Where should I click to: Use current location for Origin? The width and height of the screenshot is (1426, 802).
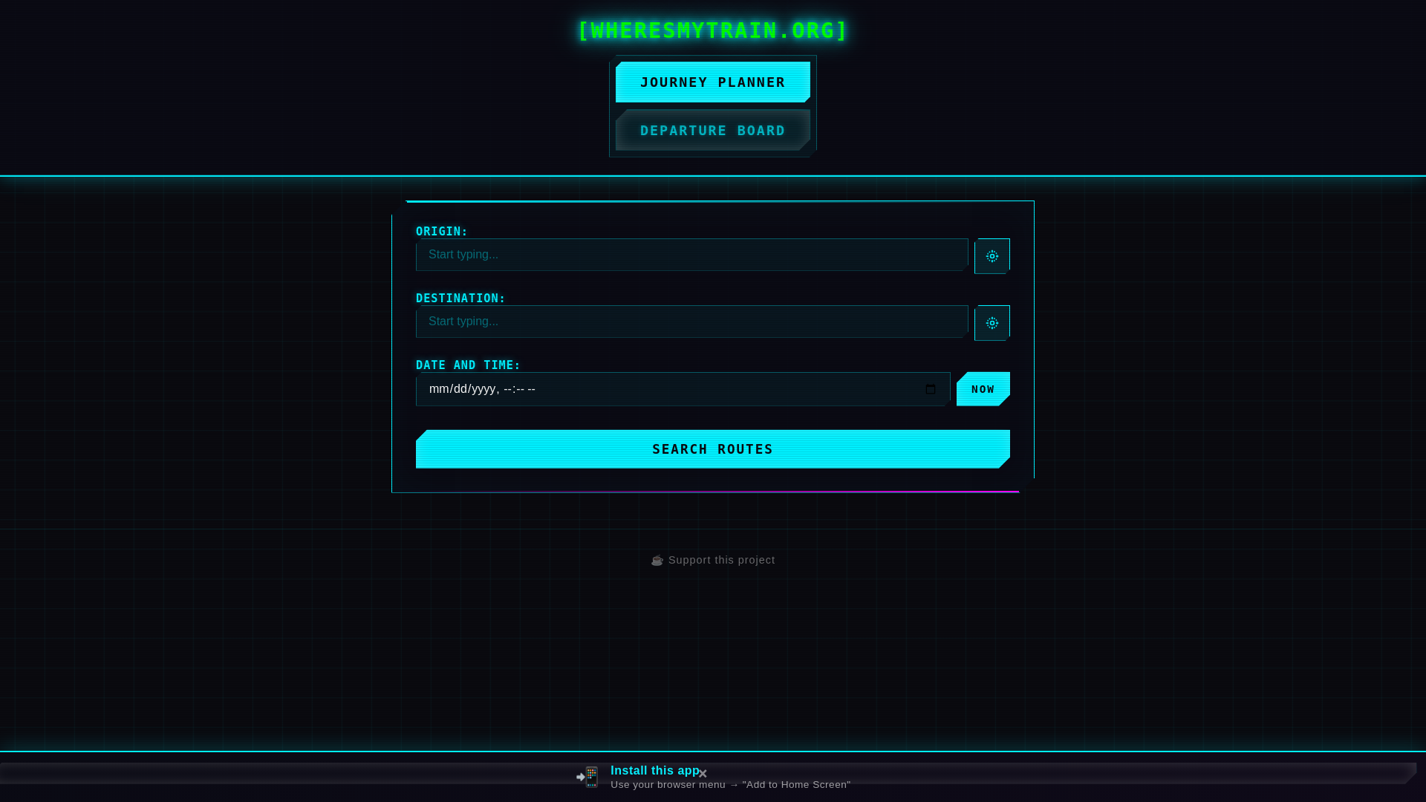click(x=992, y=256)
